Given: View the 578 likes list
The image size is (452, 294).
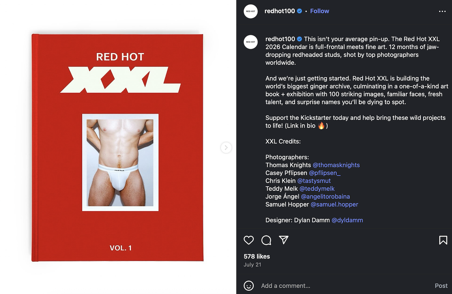Looking at the screenshot, I should (257, 256).
